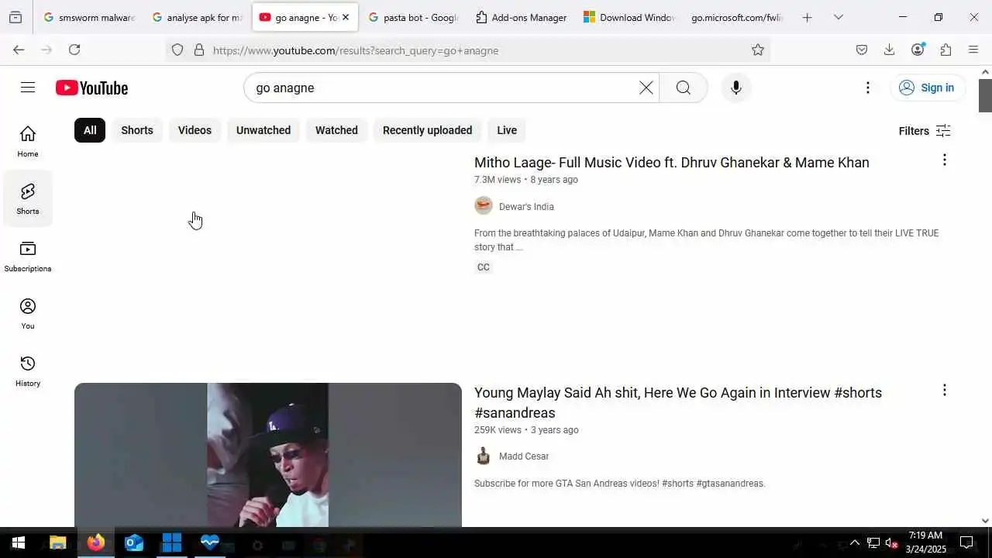This screenshot has width=992, height=558.
Task: Open the Home sidebar item
Action: (28, 141)
